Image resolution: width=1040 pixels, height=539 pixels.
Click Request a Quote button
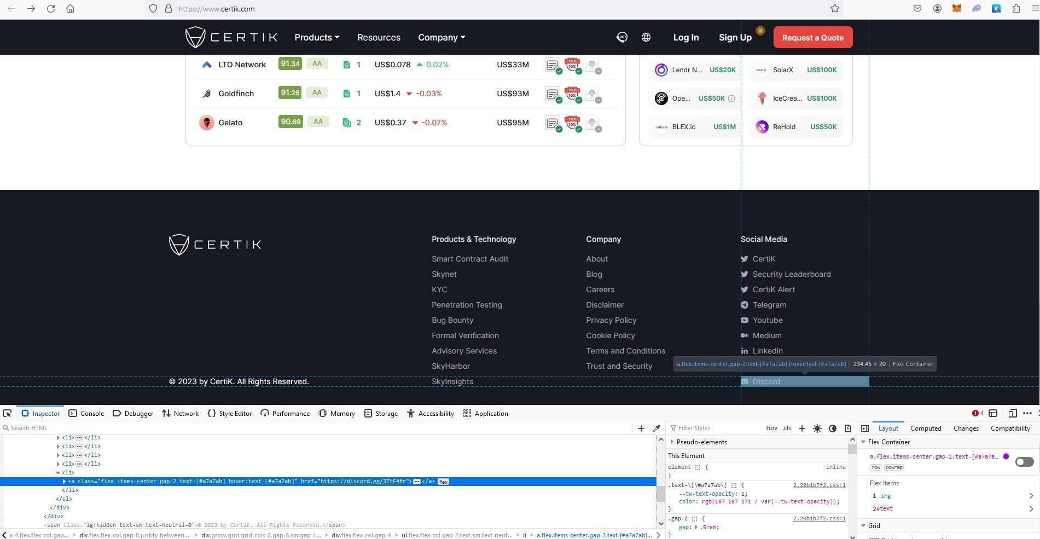pos(812,37)
